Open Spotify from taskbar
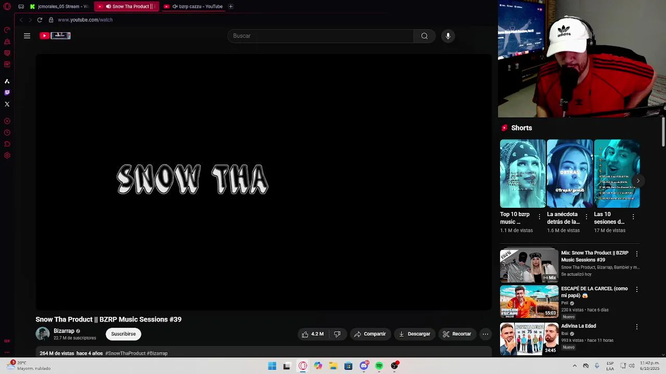 (x=379, y=366)
